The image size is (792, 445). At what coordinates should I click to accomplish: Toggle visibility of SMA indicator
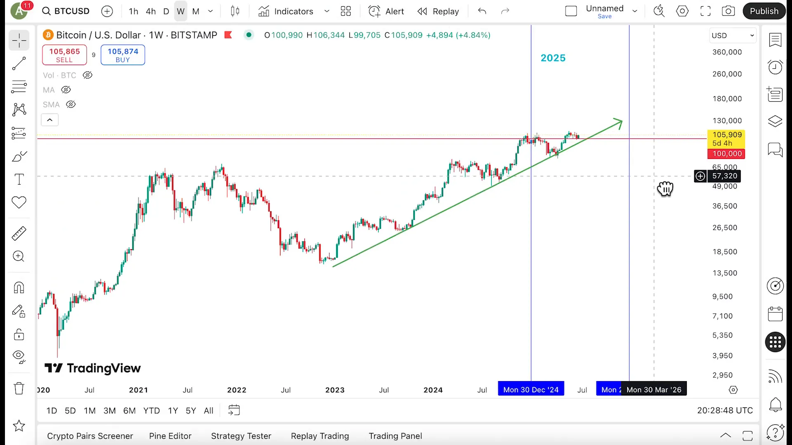(x=71, y=105)
